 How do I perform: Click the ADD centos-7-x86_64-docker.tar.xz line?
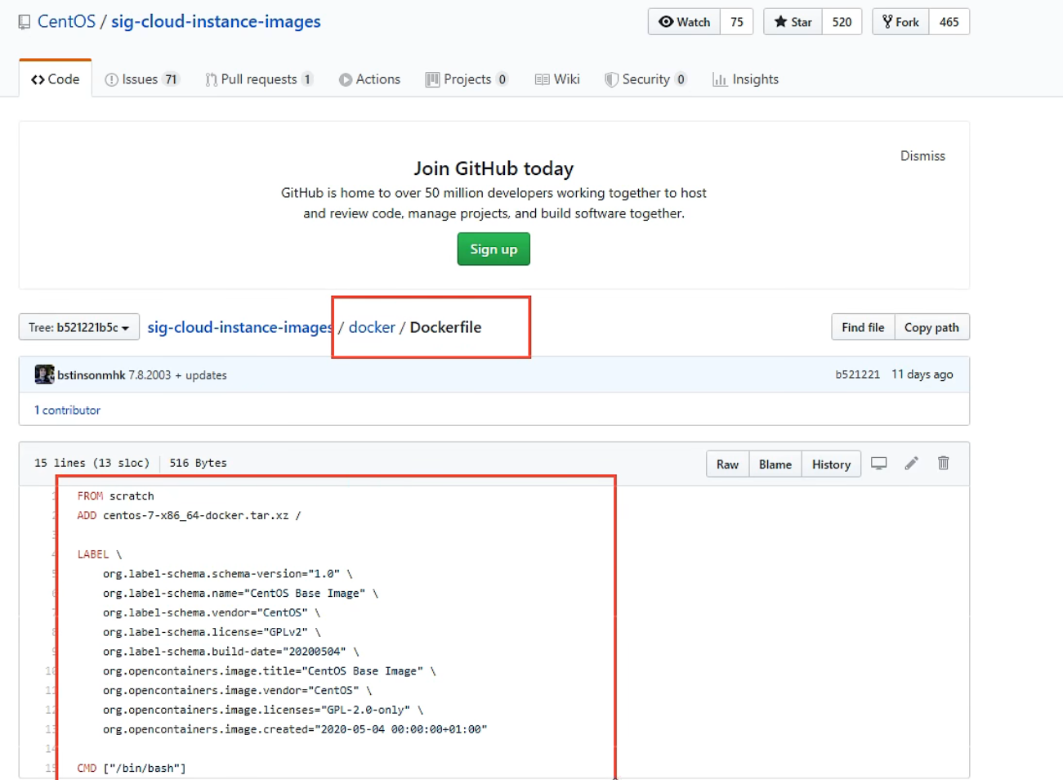(189, 516)
